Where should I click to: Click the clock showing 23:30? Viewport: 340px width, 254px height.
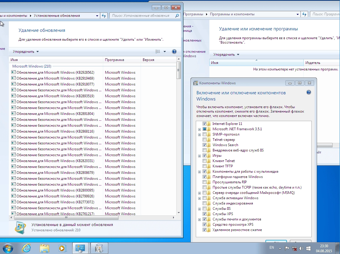click(x=324, y=246)
